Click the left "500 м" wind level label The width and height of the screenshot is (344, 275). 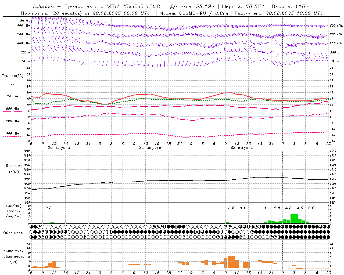(x=26, y=52)
